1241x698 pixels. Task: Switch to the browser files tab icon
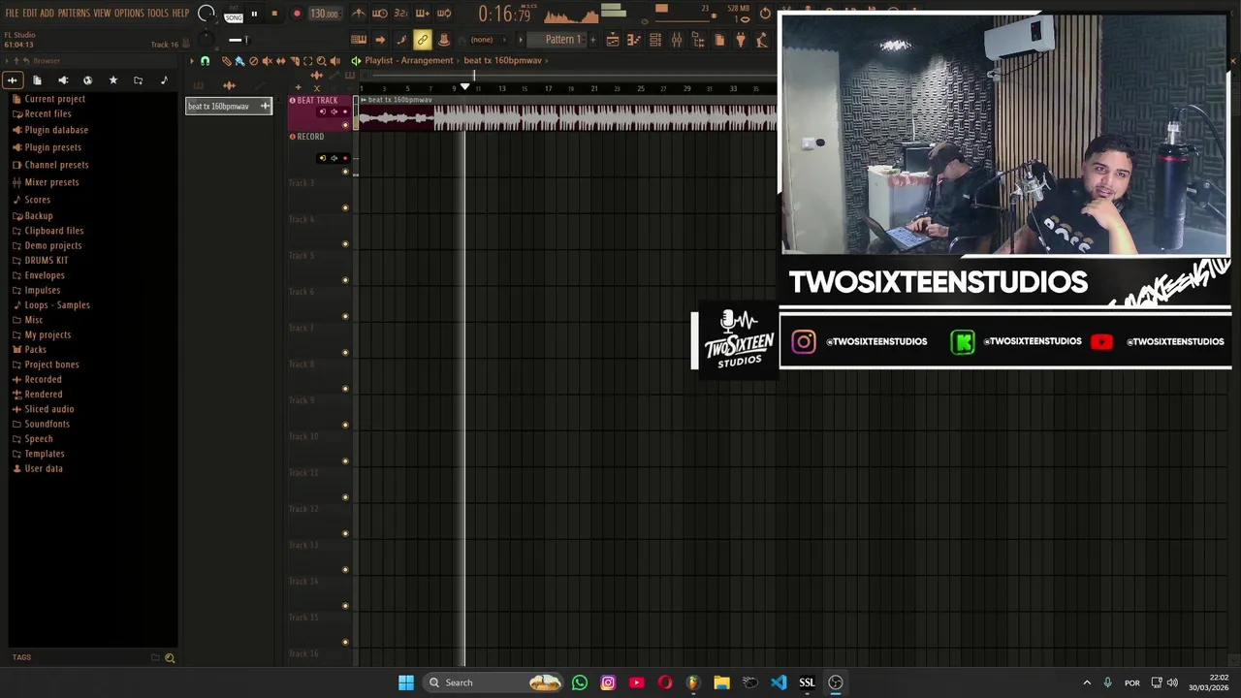click(37, 79)
